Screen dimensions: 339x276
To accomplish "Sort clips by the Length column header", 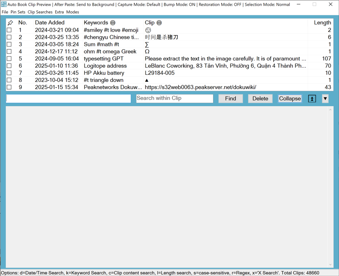I will 322,23.
